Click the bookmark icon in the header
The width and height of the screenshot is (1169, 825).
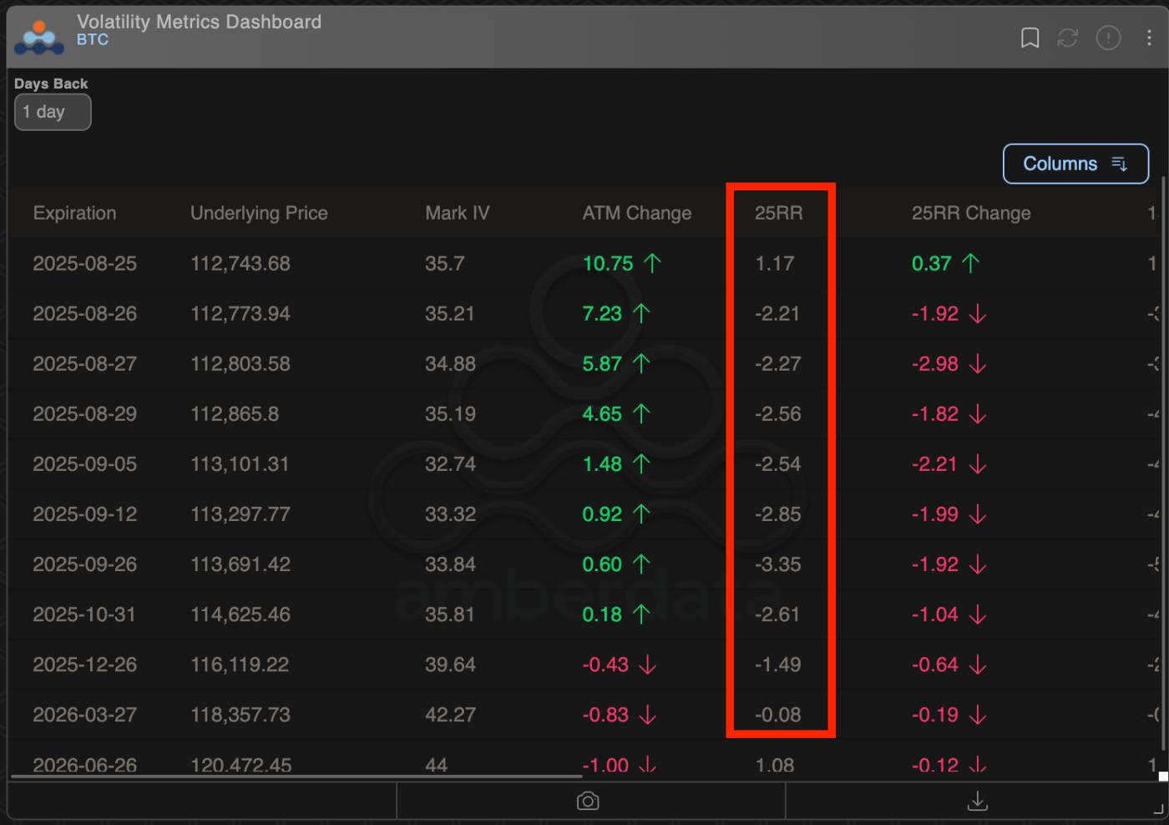coord(1030,38)
